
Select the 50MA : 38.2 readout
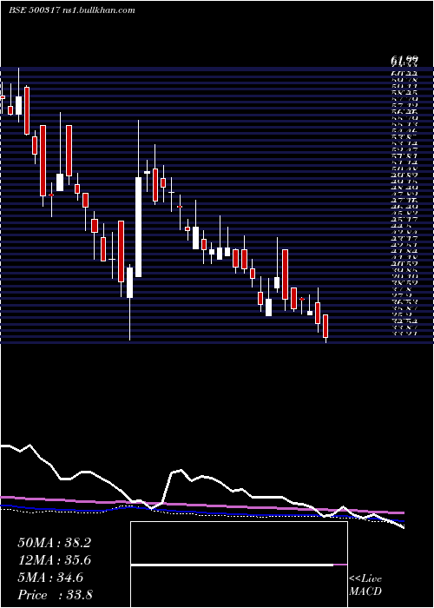(x=54, y=543)
